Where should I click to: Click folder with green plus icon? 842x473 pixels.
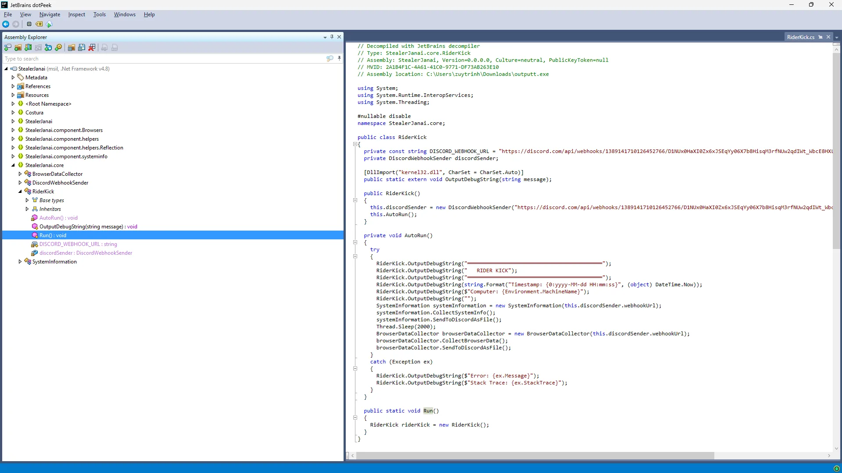18,47
